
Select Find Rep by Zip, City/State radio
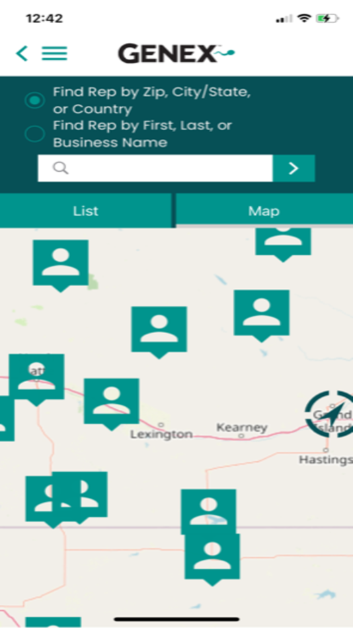pyautogui.click(x=35, y=100)
